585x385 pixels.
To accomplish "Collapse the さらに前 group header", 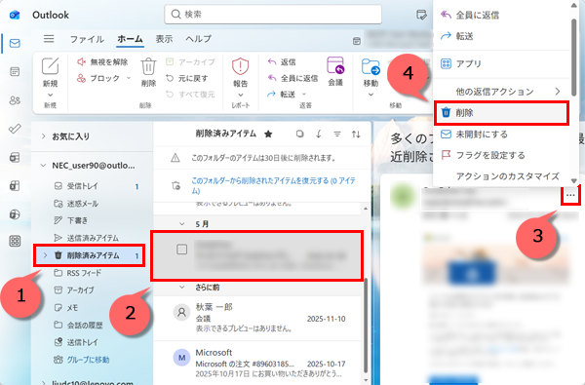I will [182, 288].
